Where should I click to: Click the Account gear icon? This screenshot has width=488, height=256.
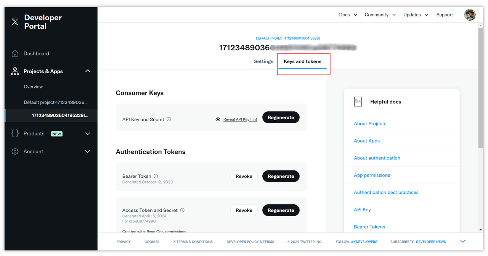[x=15, y=151]
